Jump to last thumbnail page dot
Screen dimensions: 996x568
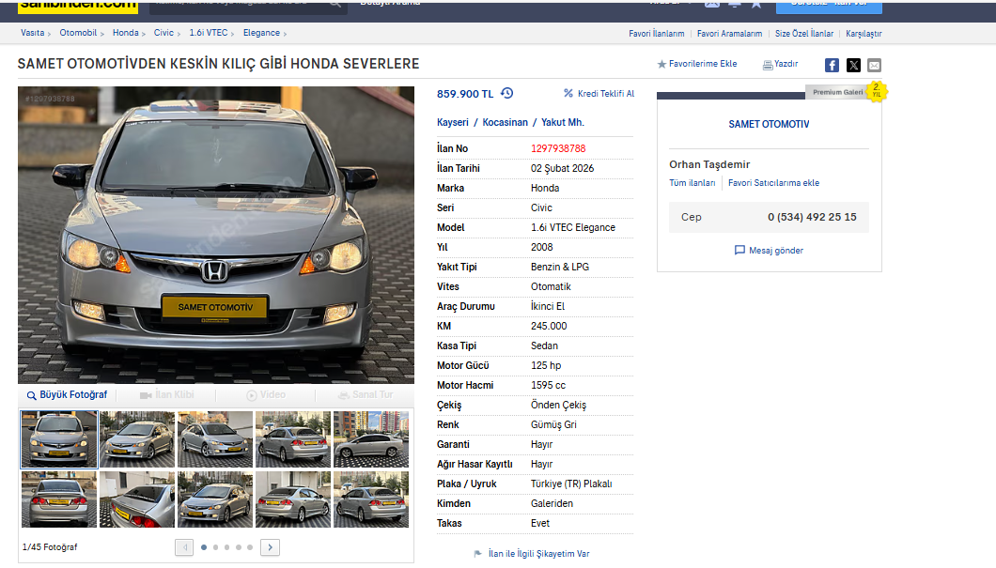[x=250, y=547]
